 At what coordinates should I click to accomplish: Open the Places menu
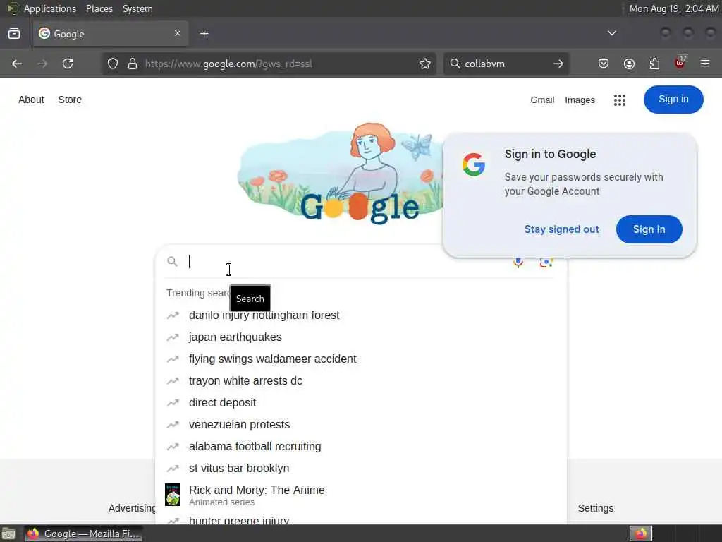99,8
